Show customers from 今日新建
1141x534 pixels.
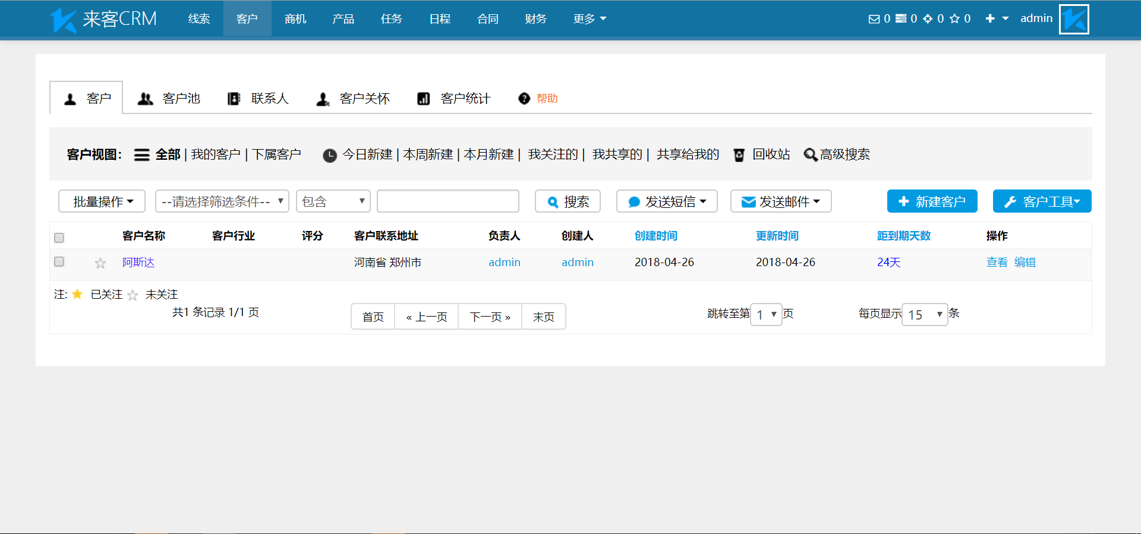367,154
